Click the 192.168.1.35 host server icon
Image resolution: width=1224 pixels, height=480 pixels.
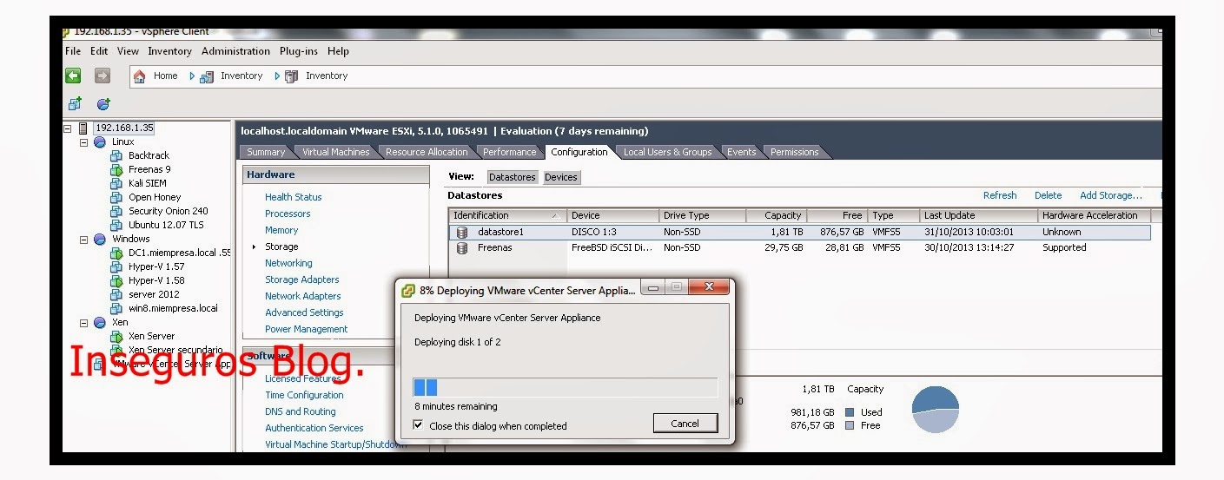(x=83, y=128)
